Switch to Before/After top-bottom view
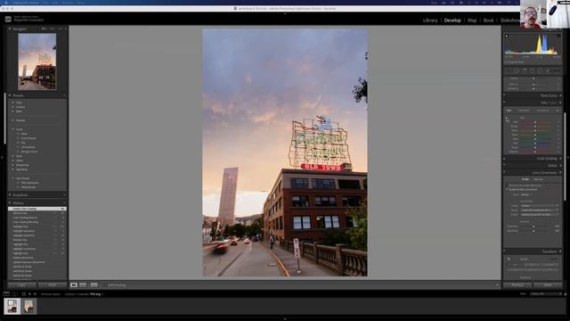The height and width of the screenshot is (321, 570). pyautogui.click(x=94, y=285)
